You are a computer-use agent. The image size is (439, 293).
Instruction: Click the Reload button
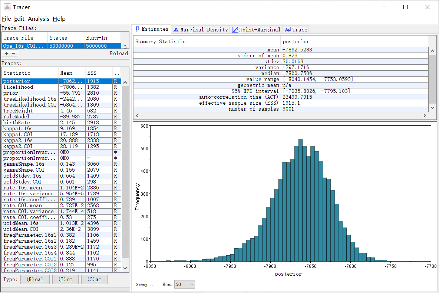(x=119, y=53)
